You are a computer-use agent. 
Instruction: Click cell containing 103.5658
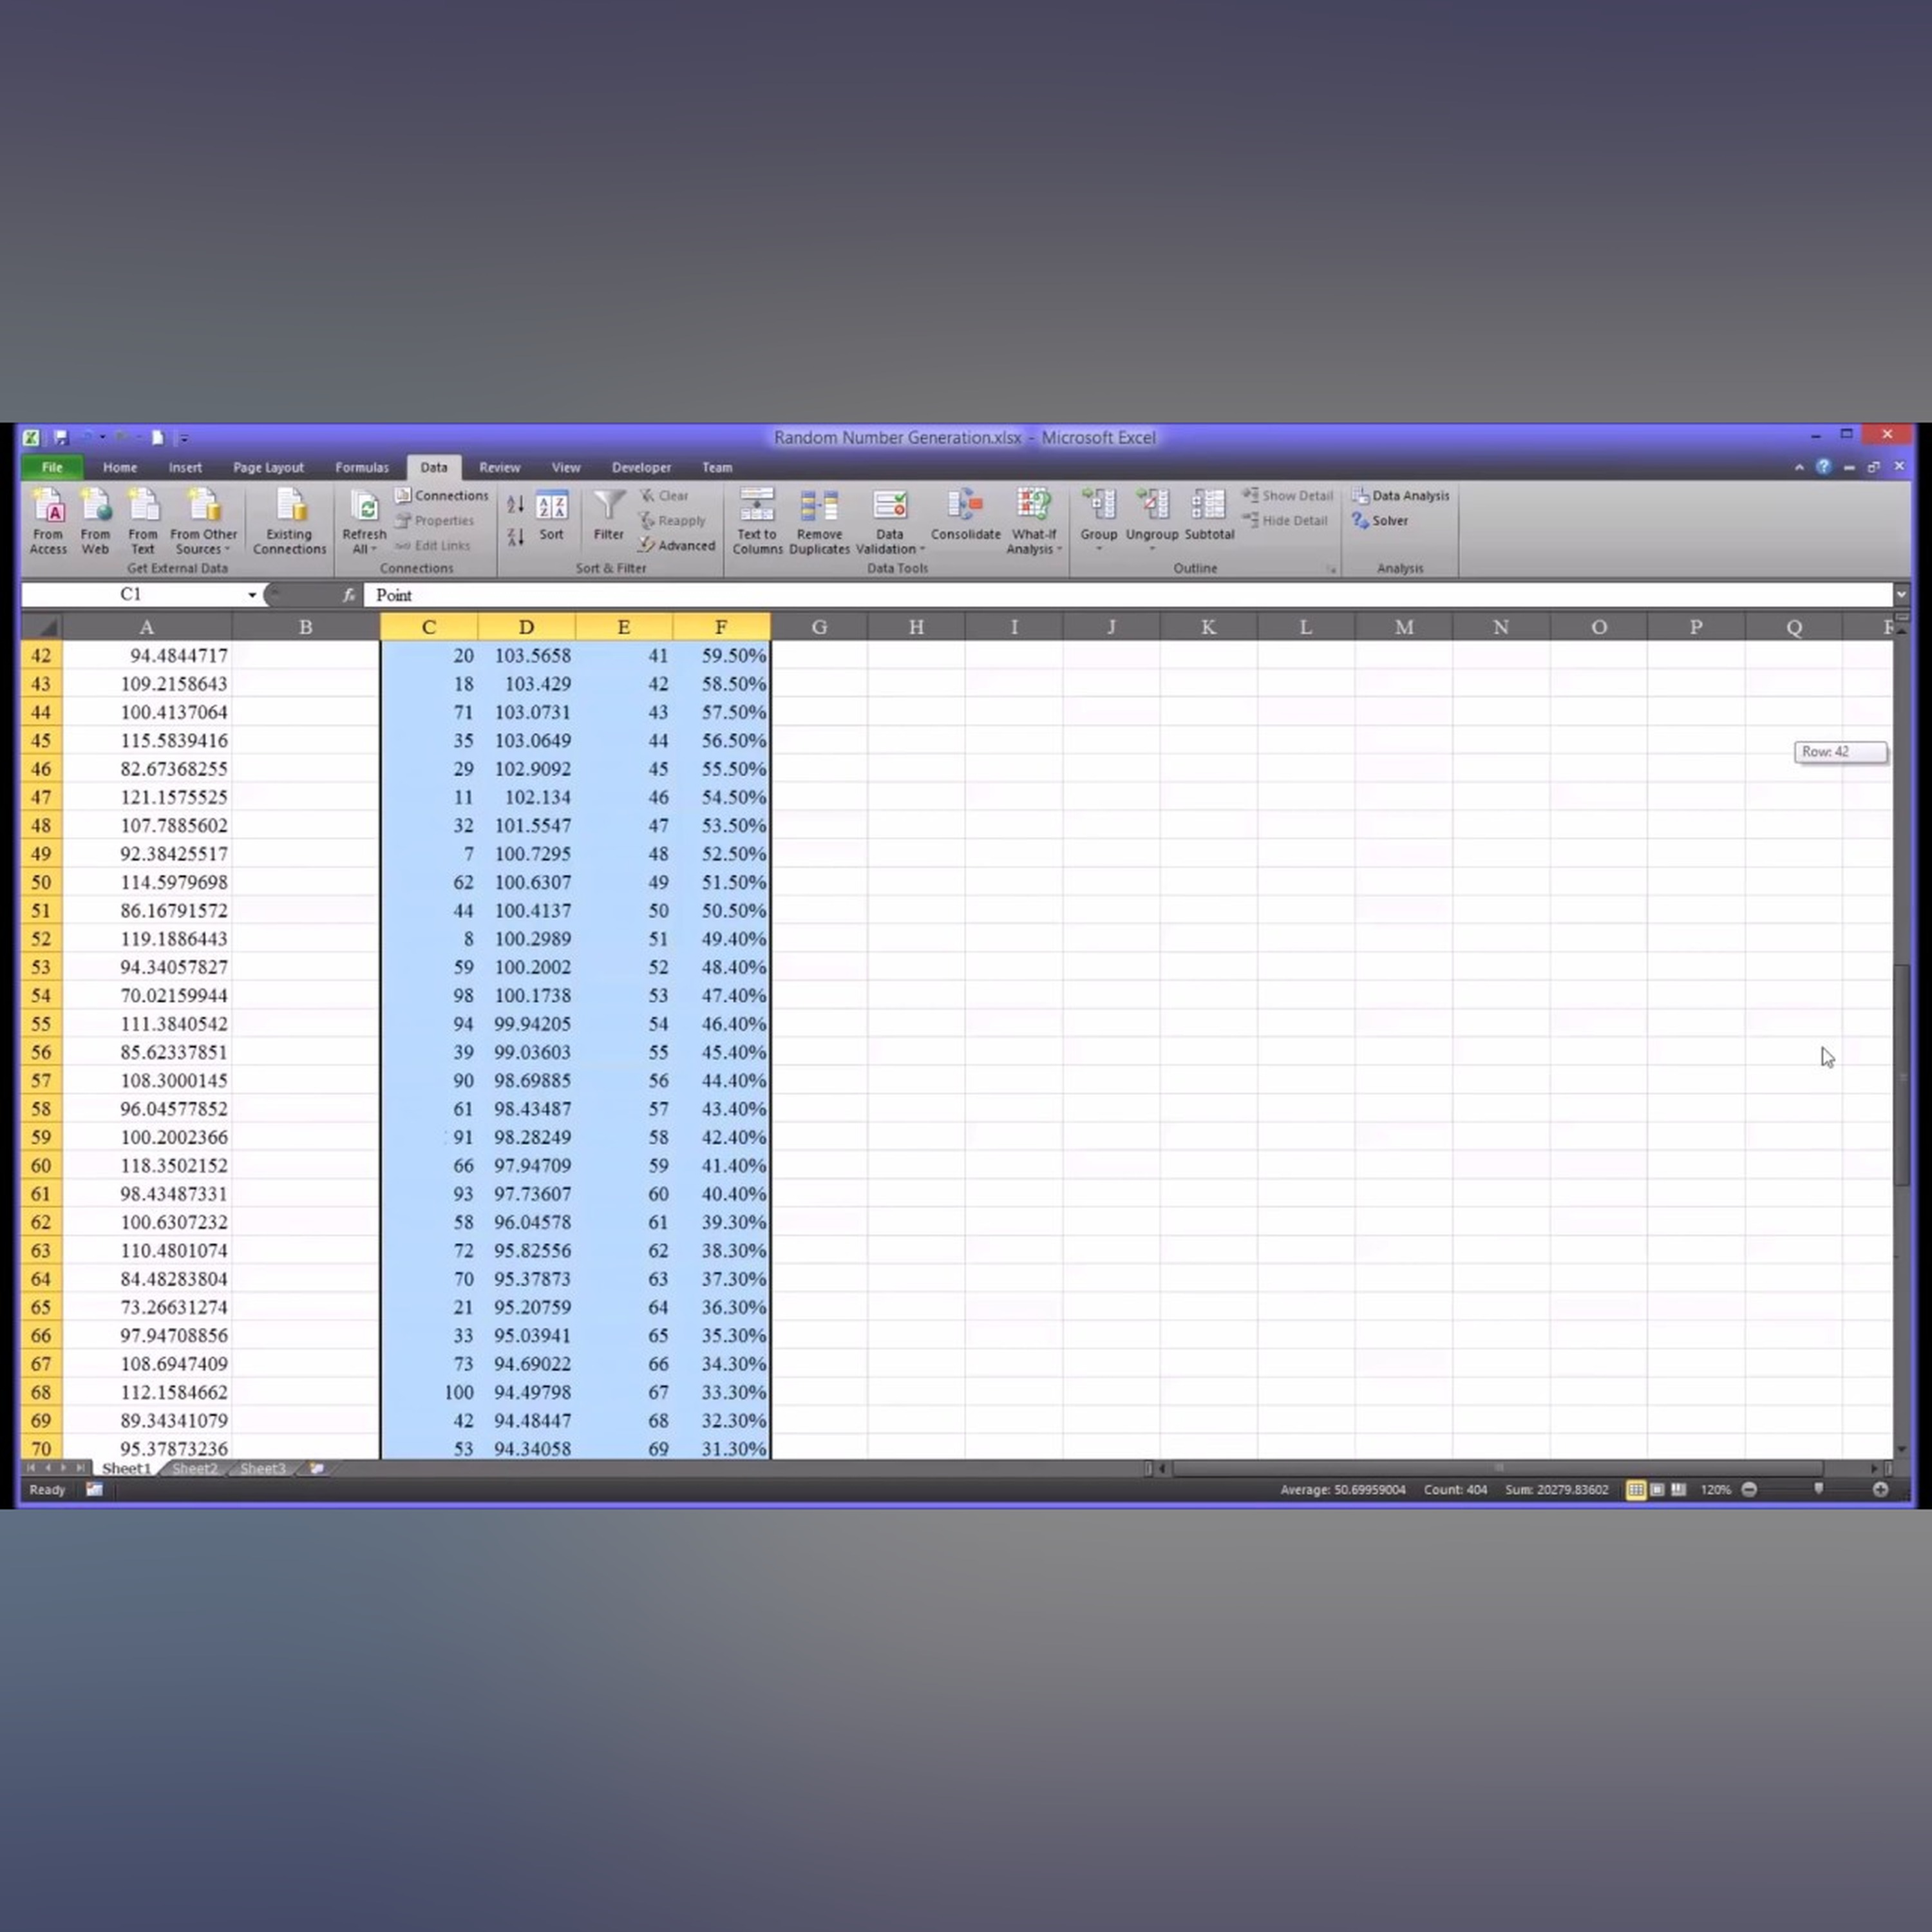click(x=527, y=656)
